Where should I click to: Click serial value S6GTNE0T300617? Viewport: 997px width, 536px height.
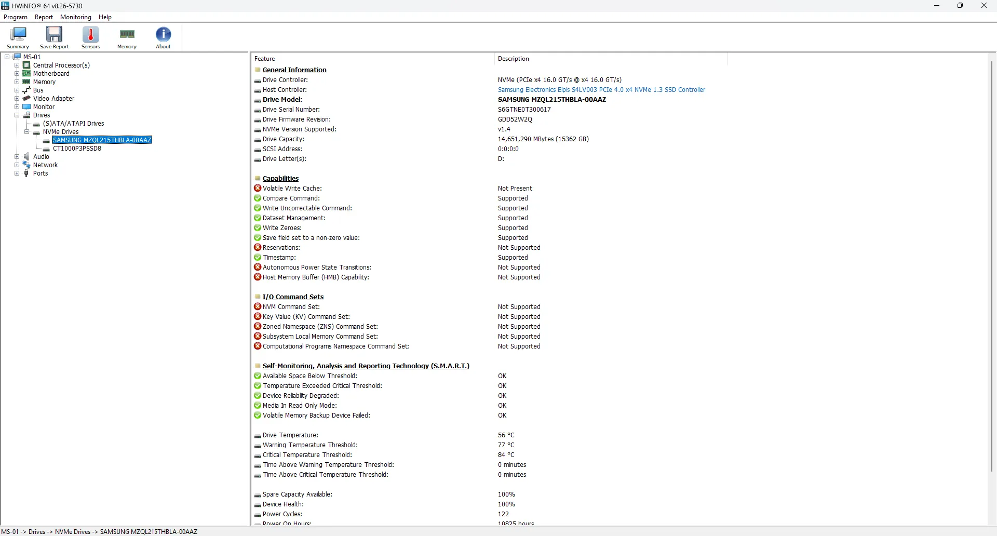(524, 109)
